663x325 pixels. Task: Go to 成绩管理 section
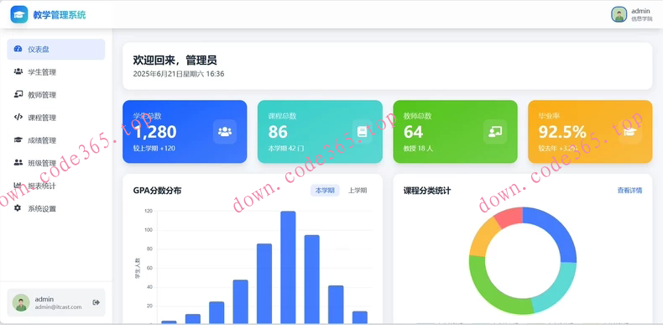click(x=56, y=140)
